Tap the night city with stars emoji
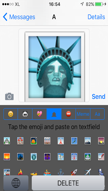Viewport: 108px width, 191px height. pyautogui.click(x=20, y=157)
